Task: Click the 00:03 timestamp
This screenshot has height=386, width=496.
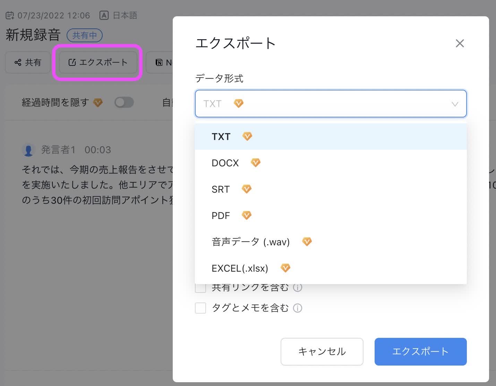Action: (98, 150)
